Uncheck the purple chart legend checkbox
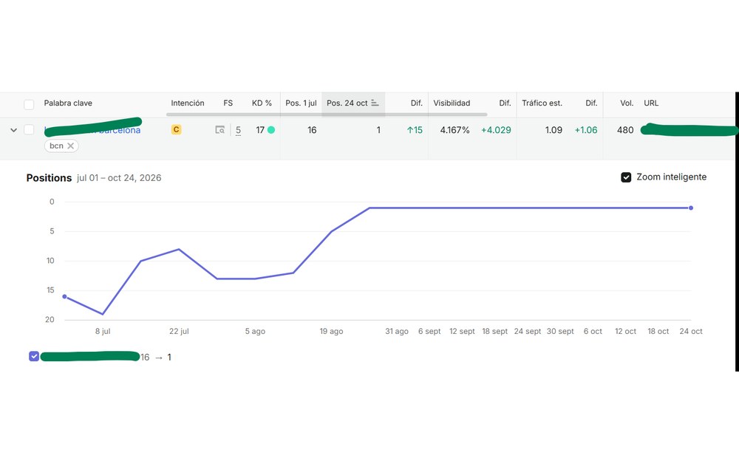Image resolution: width=739 pixels, height=464 pixels. coord(34,356)
